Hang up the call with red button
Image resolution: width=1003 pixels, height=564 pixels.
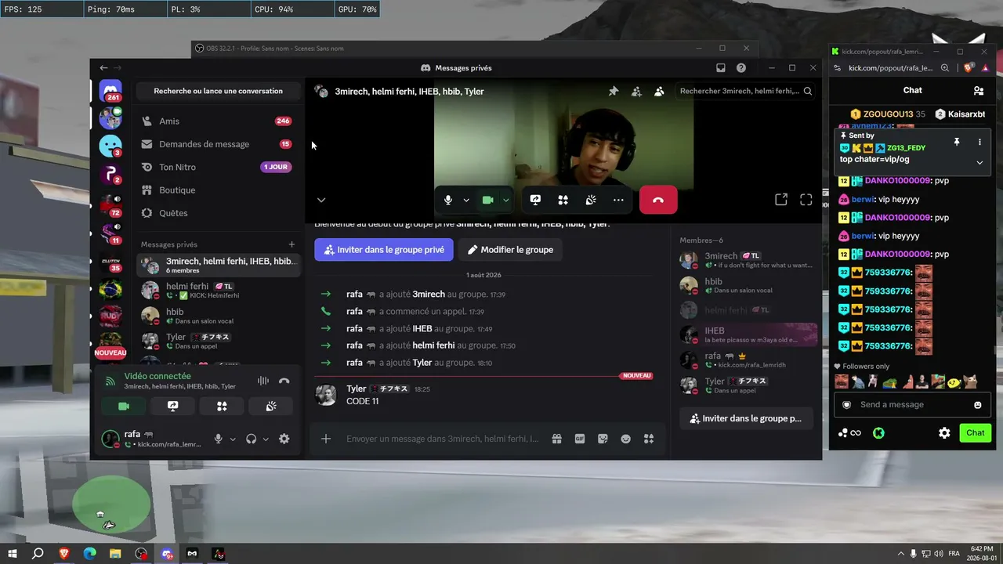coord(658,200)
